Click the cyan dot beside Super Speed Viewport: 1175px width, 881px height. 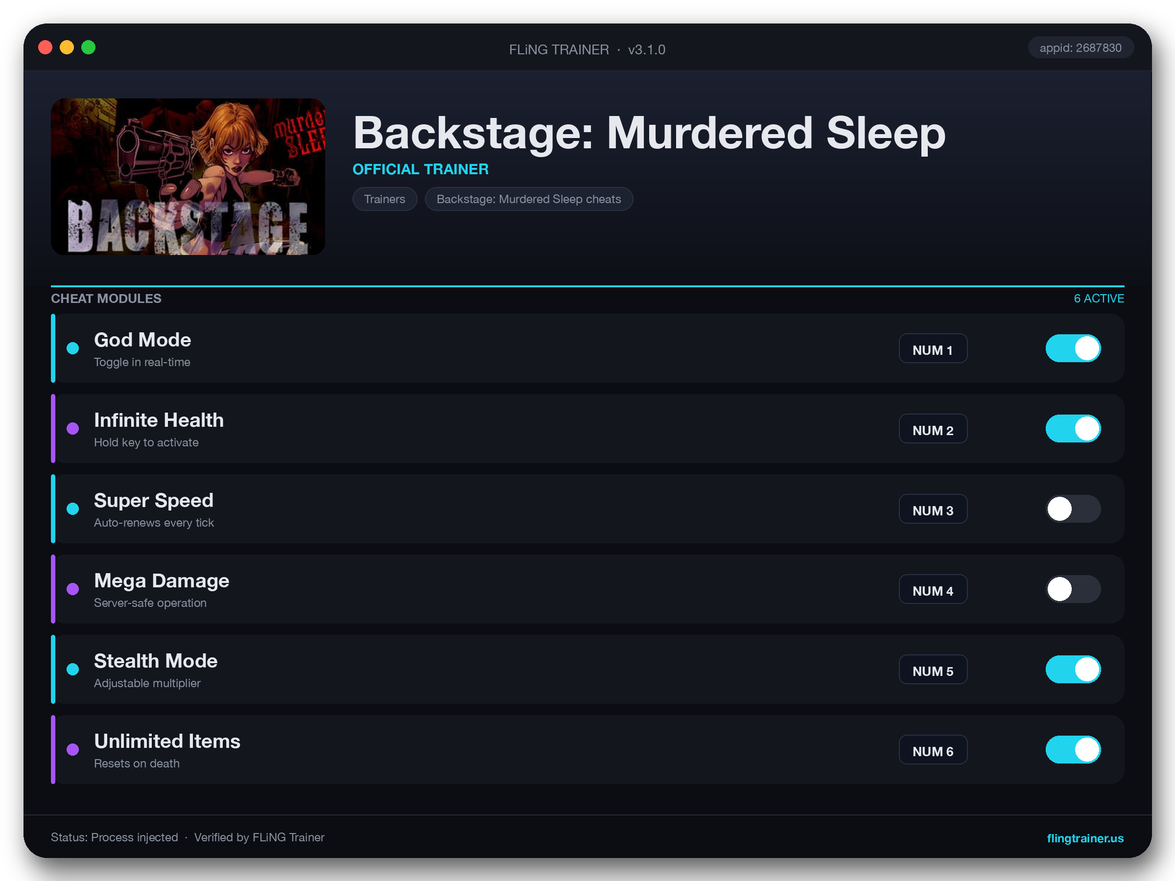[x=73, y=509]
